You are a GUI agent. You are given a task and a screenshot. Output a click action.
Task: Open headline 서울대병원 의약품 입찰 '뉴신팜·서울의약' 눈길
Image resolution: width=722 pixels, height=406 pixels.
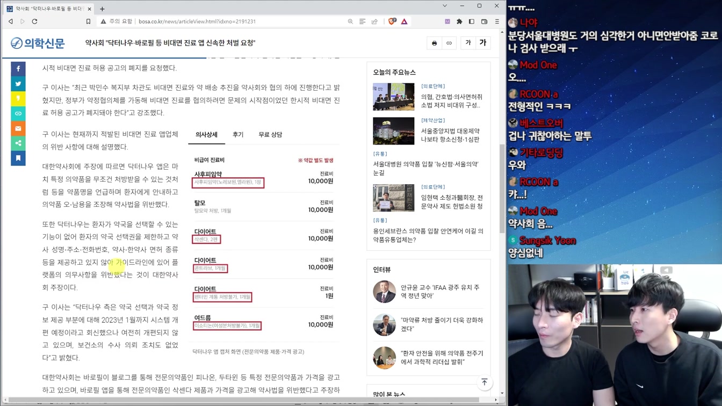tap(425, 168)
